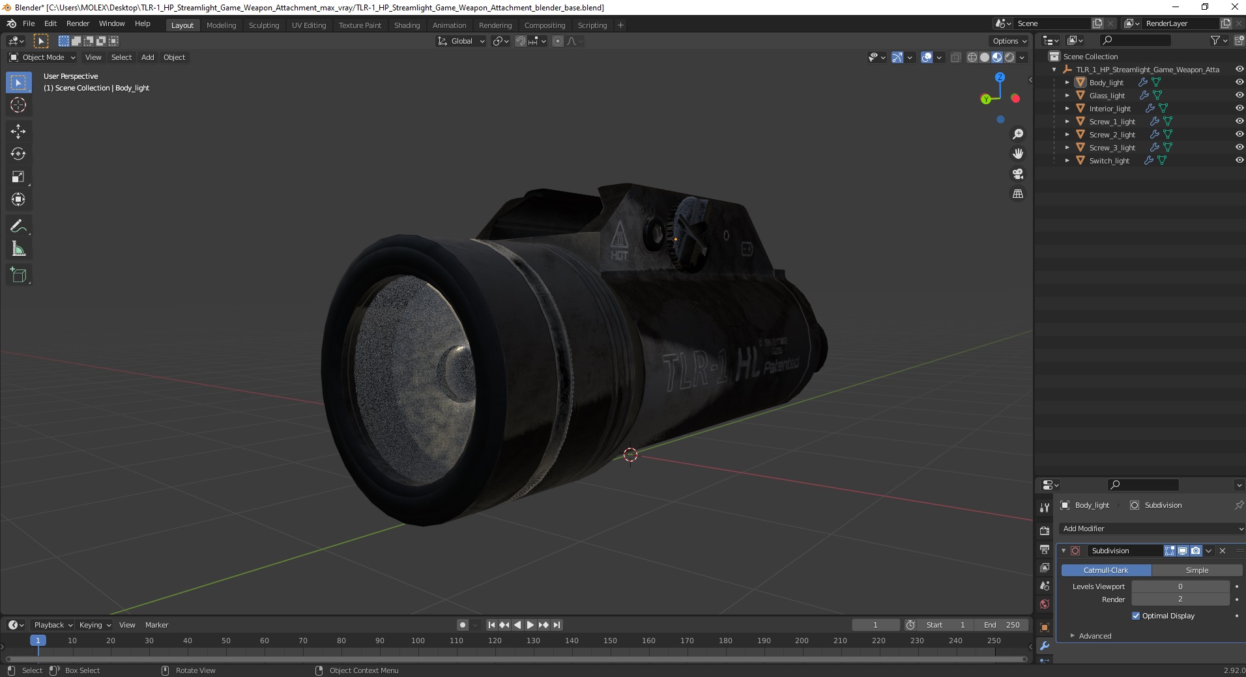Switch to the Sculpting workspace tab

[263, 25]
